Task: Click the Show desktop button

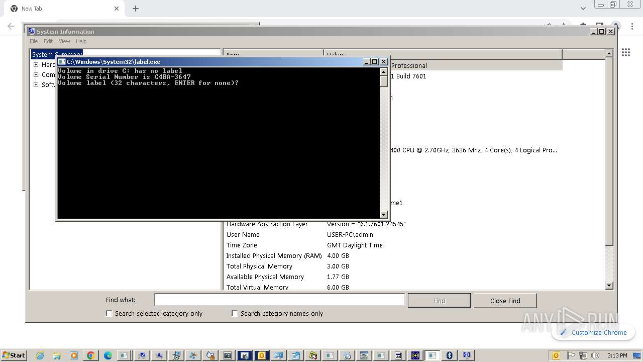Action: click(x=637, y=355)
